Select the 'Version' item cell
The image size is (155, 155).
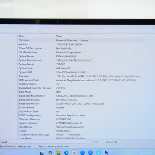(23, 44)
